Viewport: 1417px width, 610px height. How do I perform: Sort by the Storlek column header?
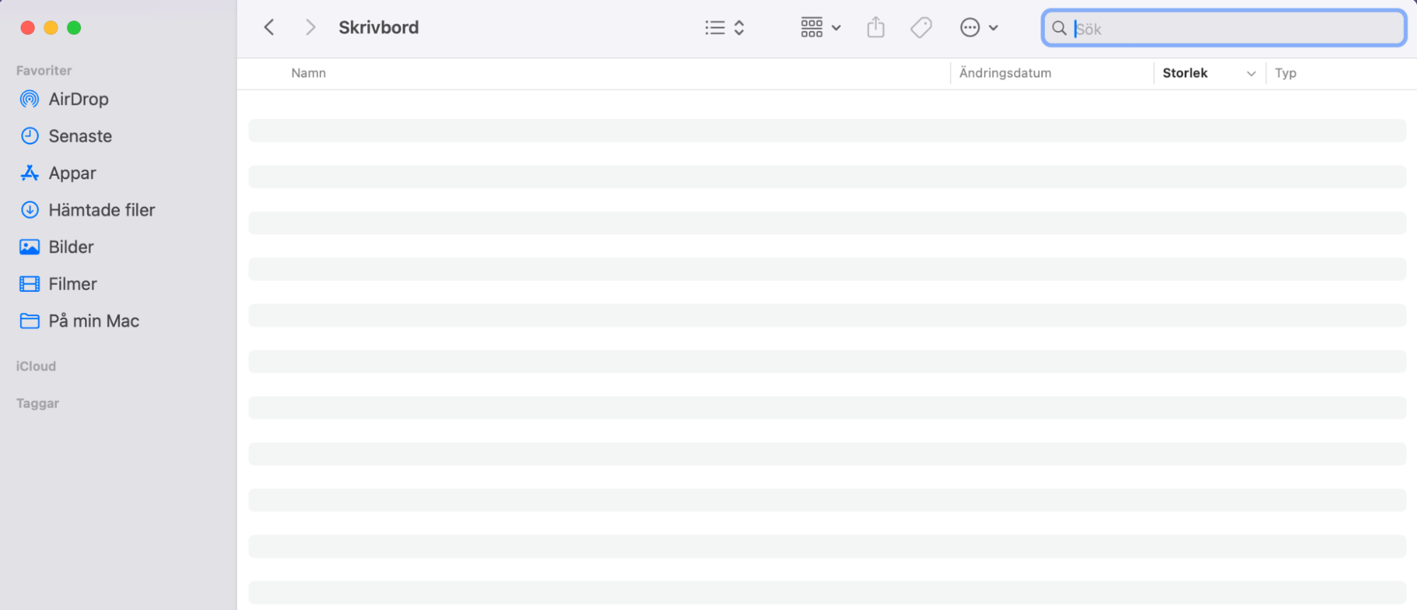pyautogui.click(x=1185, y=73)
